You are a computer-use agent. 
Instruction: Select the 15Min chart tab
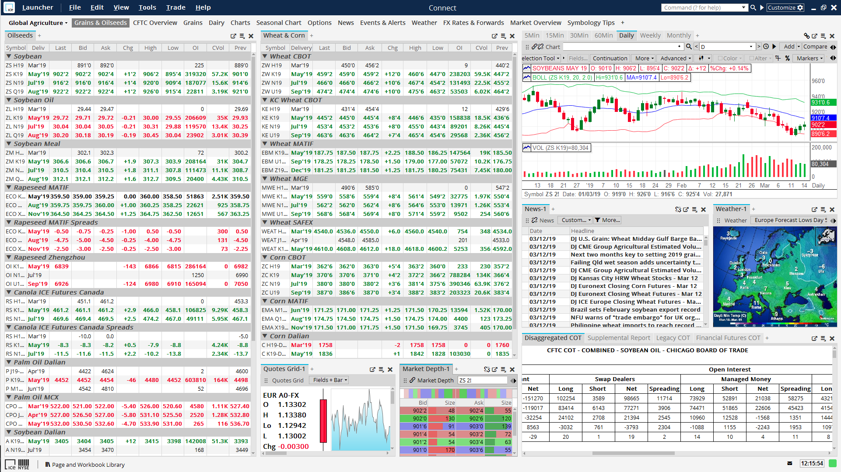554,35
